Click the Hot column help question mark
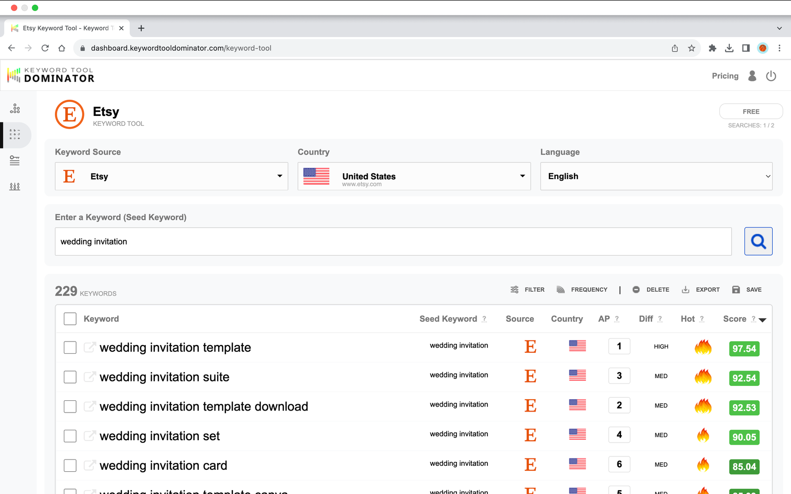 tap(702, 319)
